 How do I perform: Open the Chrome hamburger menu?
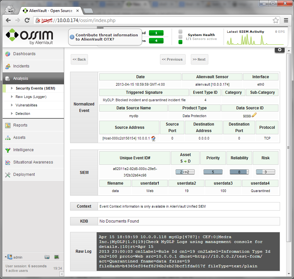tap(286, 20)
